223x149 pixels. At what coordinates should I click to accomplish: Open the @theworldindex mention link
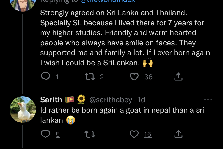coord(108,1)
